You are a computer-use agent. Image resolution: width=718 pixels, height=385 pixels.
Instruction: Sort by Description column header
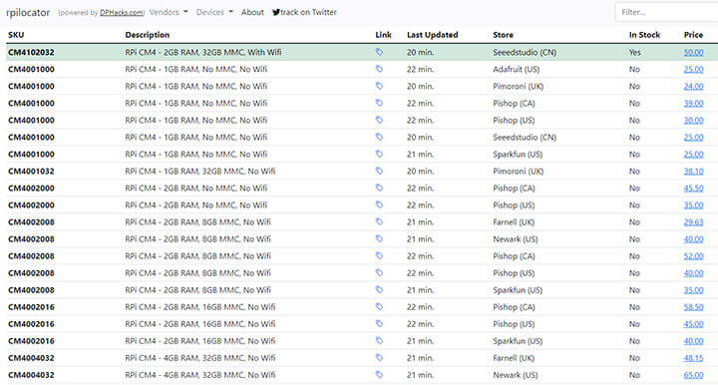tap(147, 35)
